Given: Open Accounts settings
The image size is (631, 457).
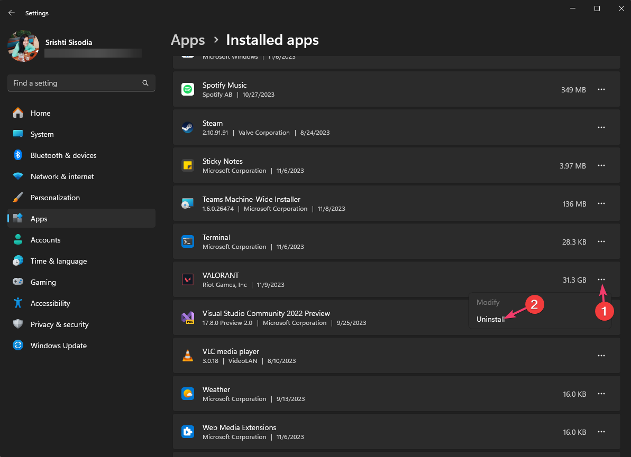Looking at the screenshot, I should click(81, 240).
